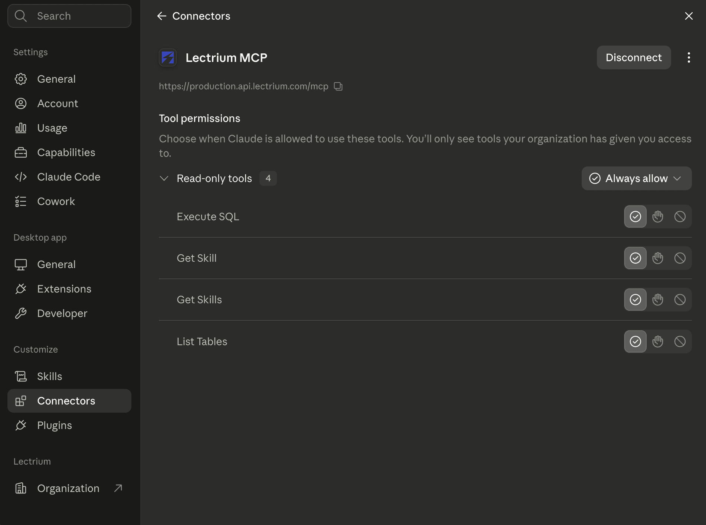Set Get Skill to always allow
The image size is (706, 525).
[x=635, y=258]
